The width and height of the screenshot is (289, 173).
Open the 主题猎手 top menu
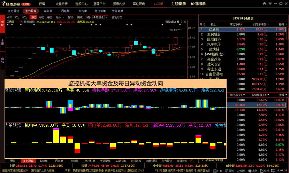click(x=178, y=4)
